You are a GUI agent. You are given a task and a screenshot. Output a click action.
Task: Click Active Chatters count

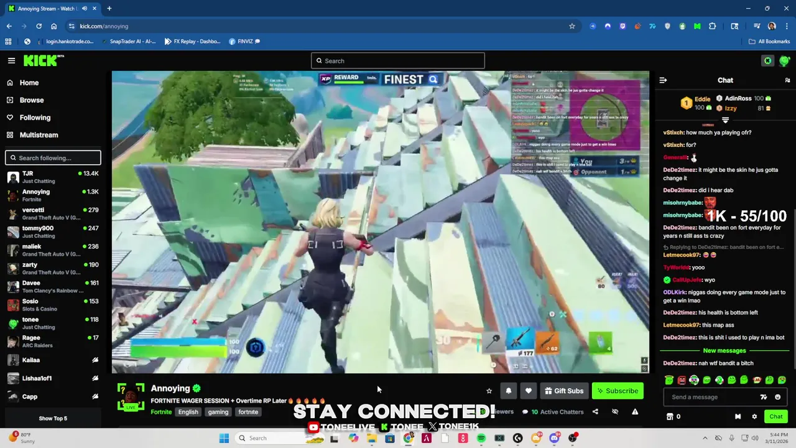coord(553,412)
